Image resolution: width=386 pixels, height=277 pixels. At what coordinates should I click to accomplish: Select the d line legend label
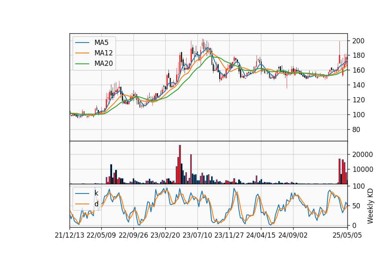point(96,204)
